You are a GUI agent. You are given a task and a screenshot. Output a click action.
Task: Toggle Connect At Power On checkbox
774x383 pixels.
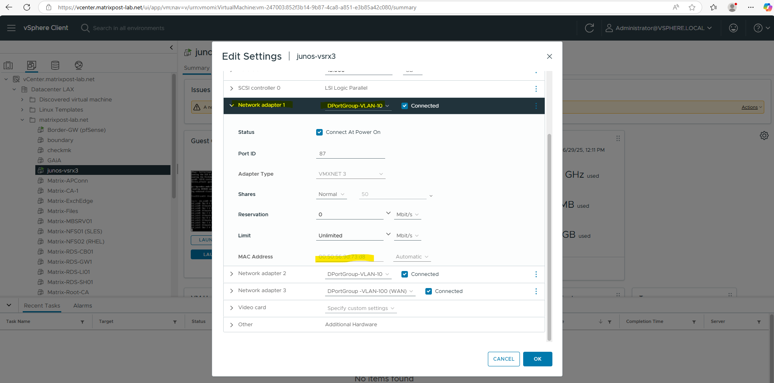click(319, 132)
